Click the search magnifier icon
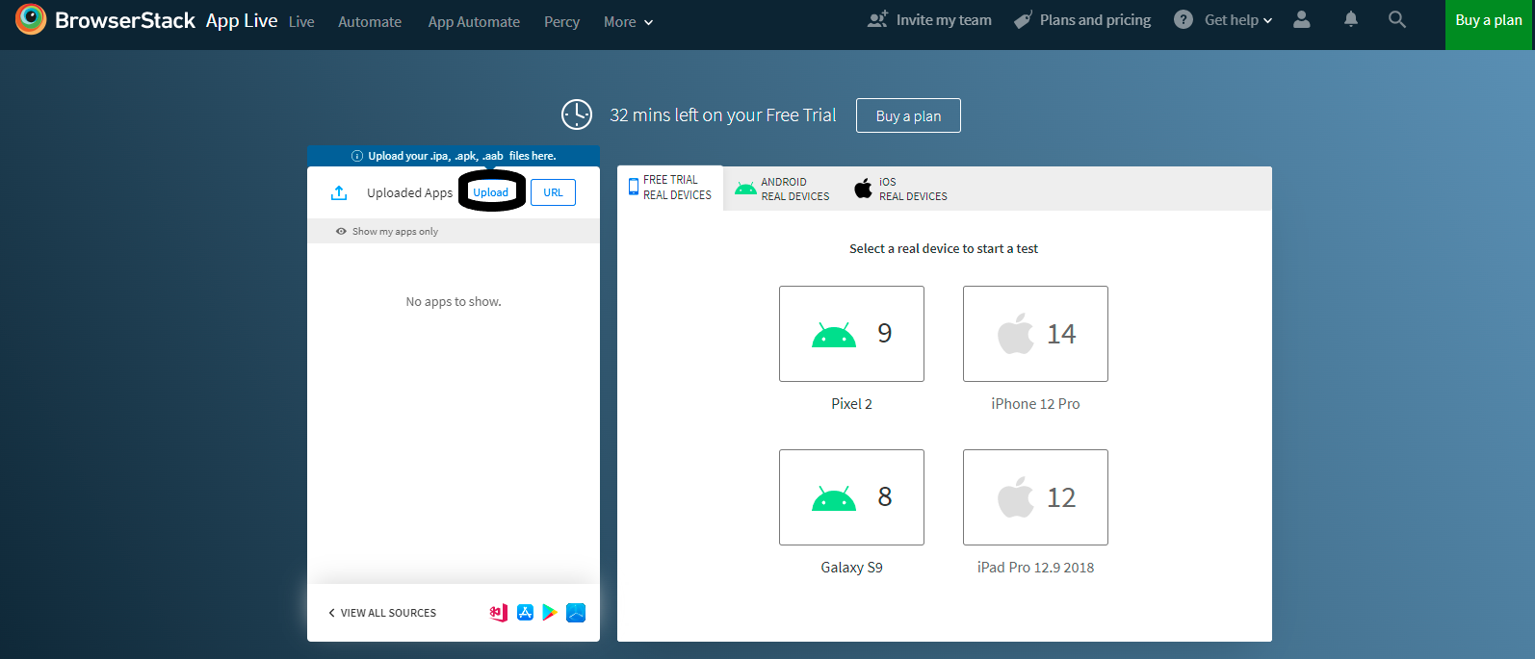Viewport: 1535px width, 659px height. coord(1396,19)
